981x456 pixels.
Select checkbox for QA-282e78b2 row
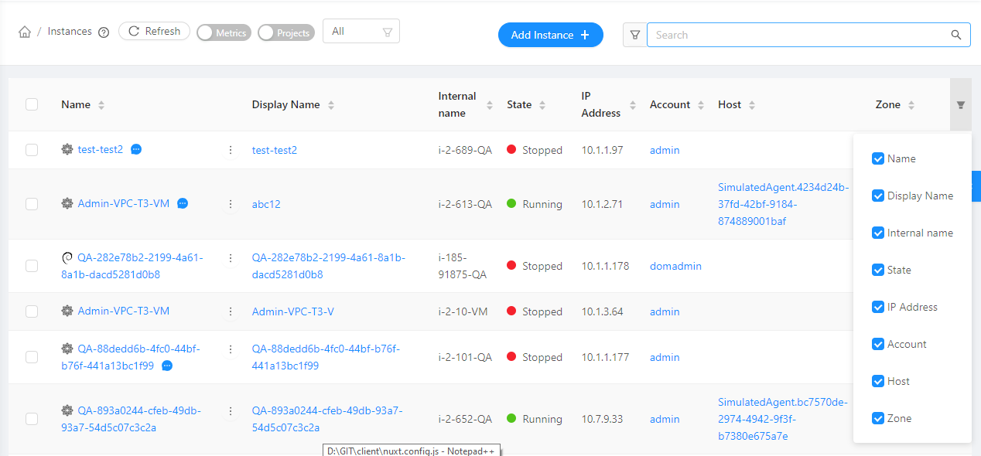pyautogui.click(x=32, y=266)
